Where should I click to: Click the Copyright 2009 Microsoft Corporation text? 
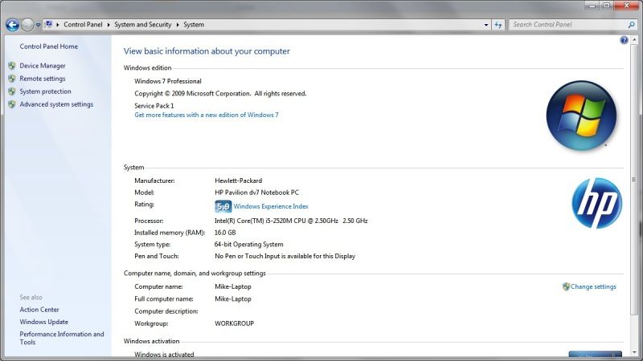click(220, 94)
